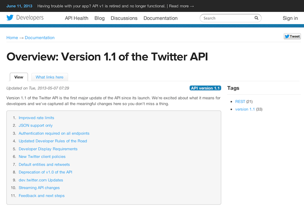Viewport: 304px width, 208px height.
Task: Jump to Default entities and retweets
Action: pos(44,165)
